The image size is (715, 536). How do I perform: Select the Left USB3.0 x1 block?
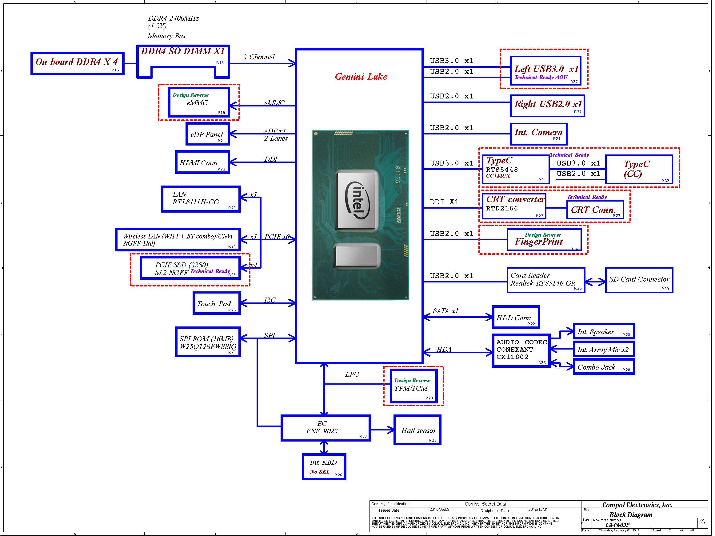point(546,71)
